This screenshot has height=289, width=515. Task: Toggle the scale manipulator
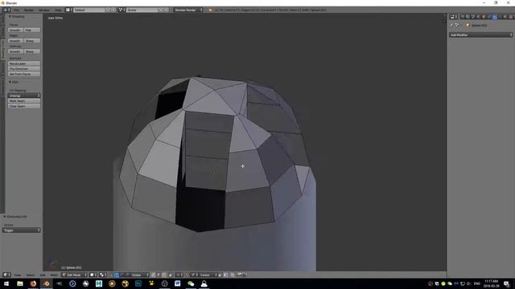click(x=126, y=275)
